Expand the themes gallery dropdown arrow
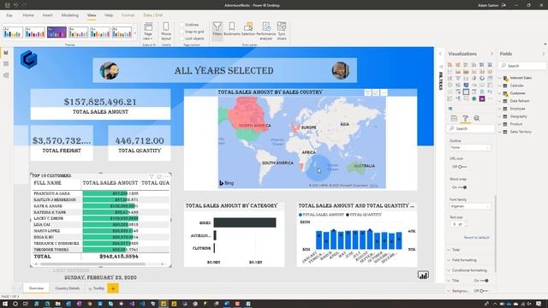Viewport: 548px width, 308px height. point(135,33)
